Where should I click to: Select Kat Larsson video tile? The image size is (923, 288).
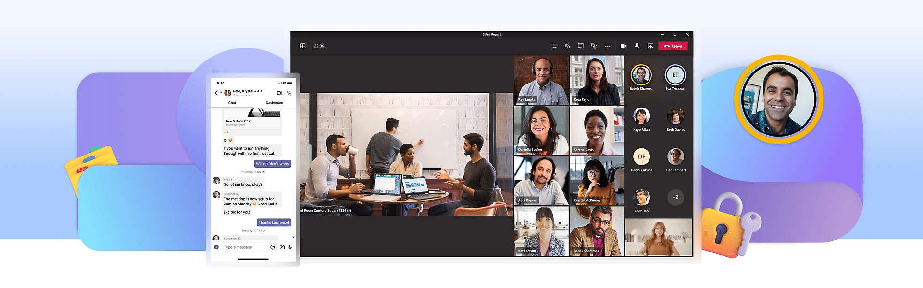(541, 231)
